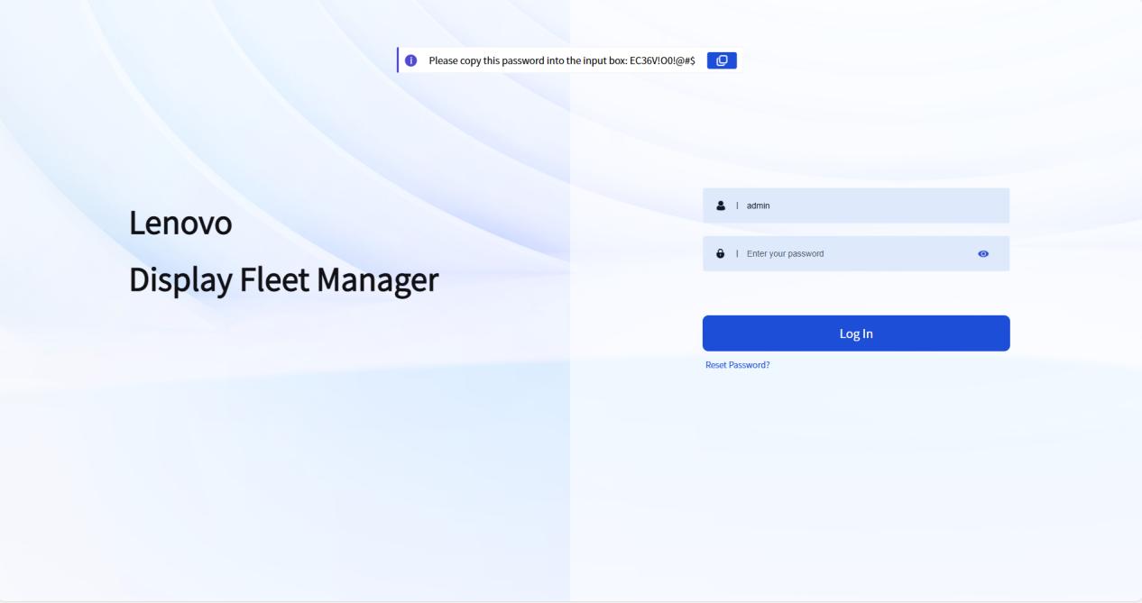Click the divider beside the padlock icon
Screen dimensions: 1142x603
737,254
